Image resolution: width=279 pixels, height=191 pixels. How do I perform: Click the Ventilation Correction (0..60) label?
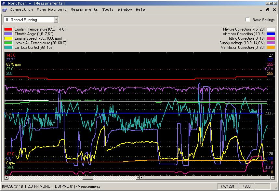(x=243, y=48)
